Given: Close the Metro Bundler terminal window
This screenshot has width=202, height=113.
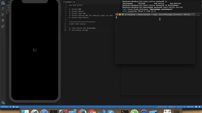Looking at the screenshot, I should click(x=117, y=14).
